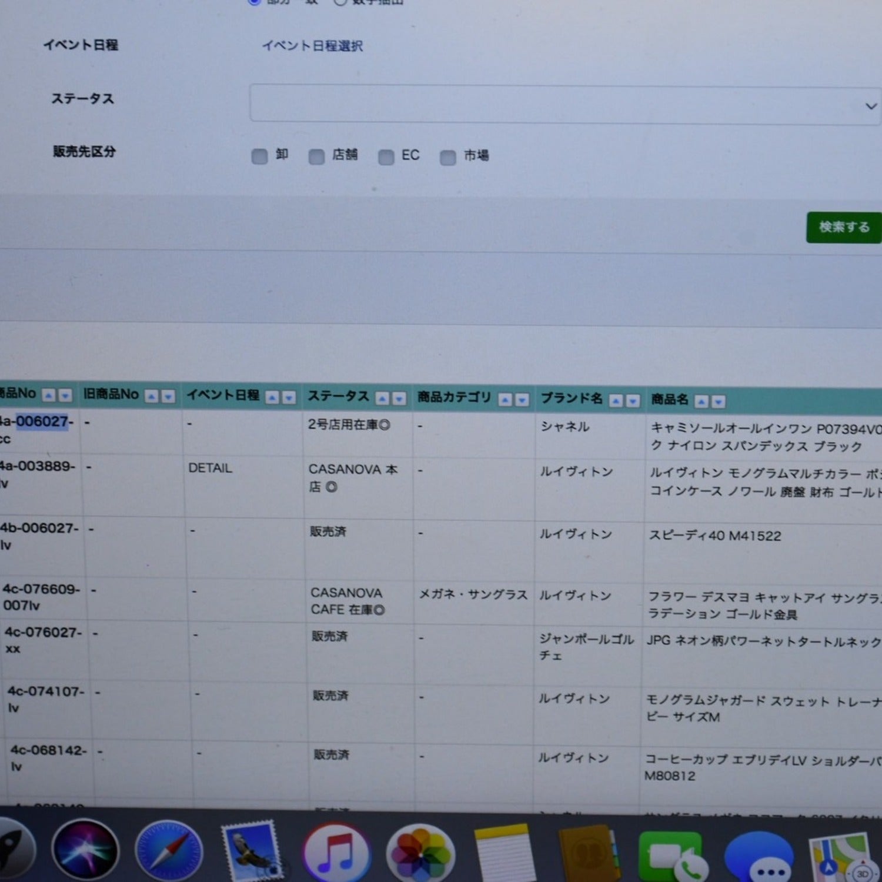Open Siri from the Dock

click(86, 849)
